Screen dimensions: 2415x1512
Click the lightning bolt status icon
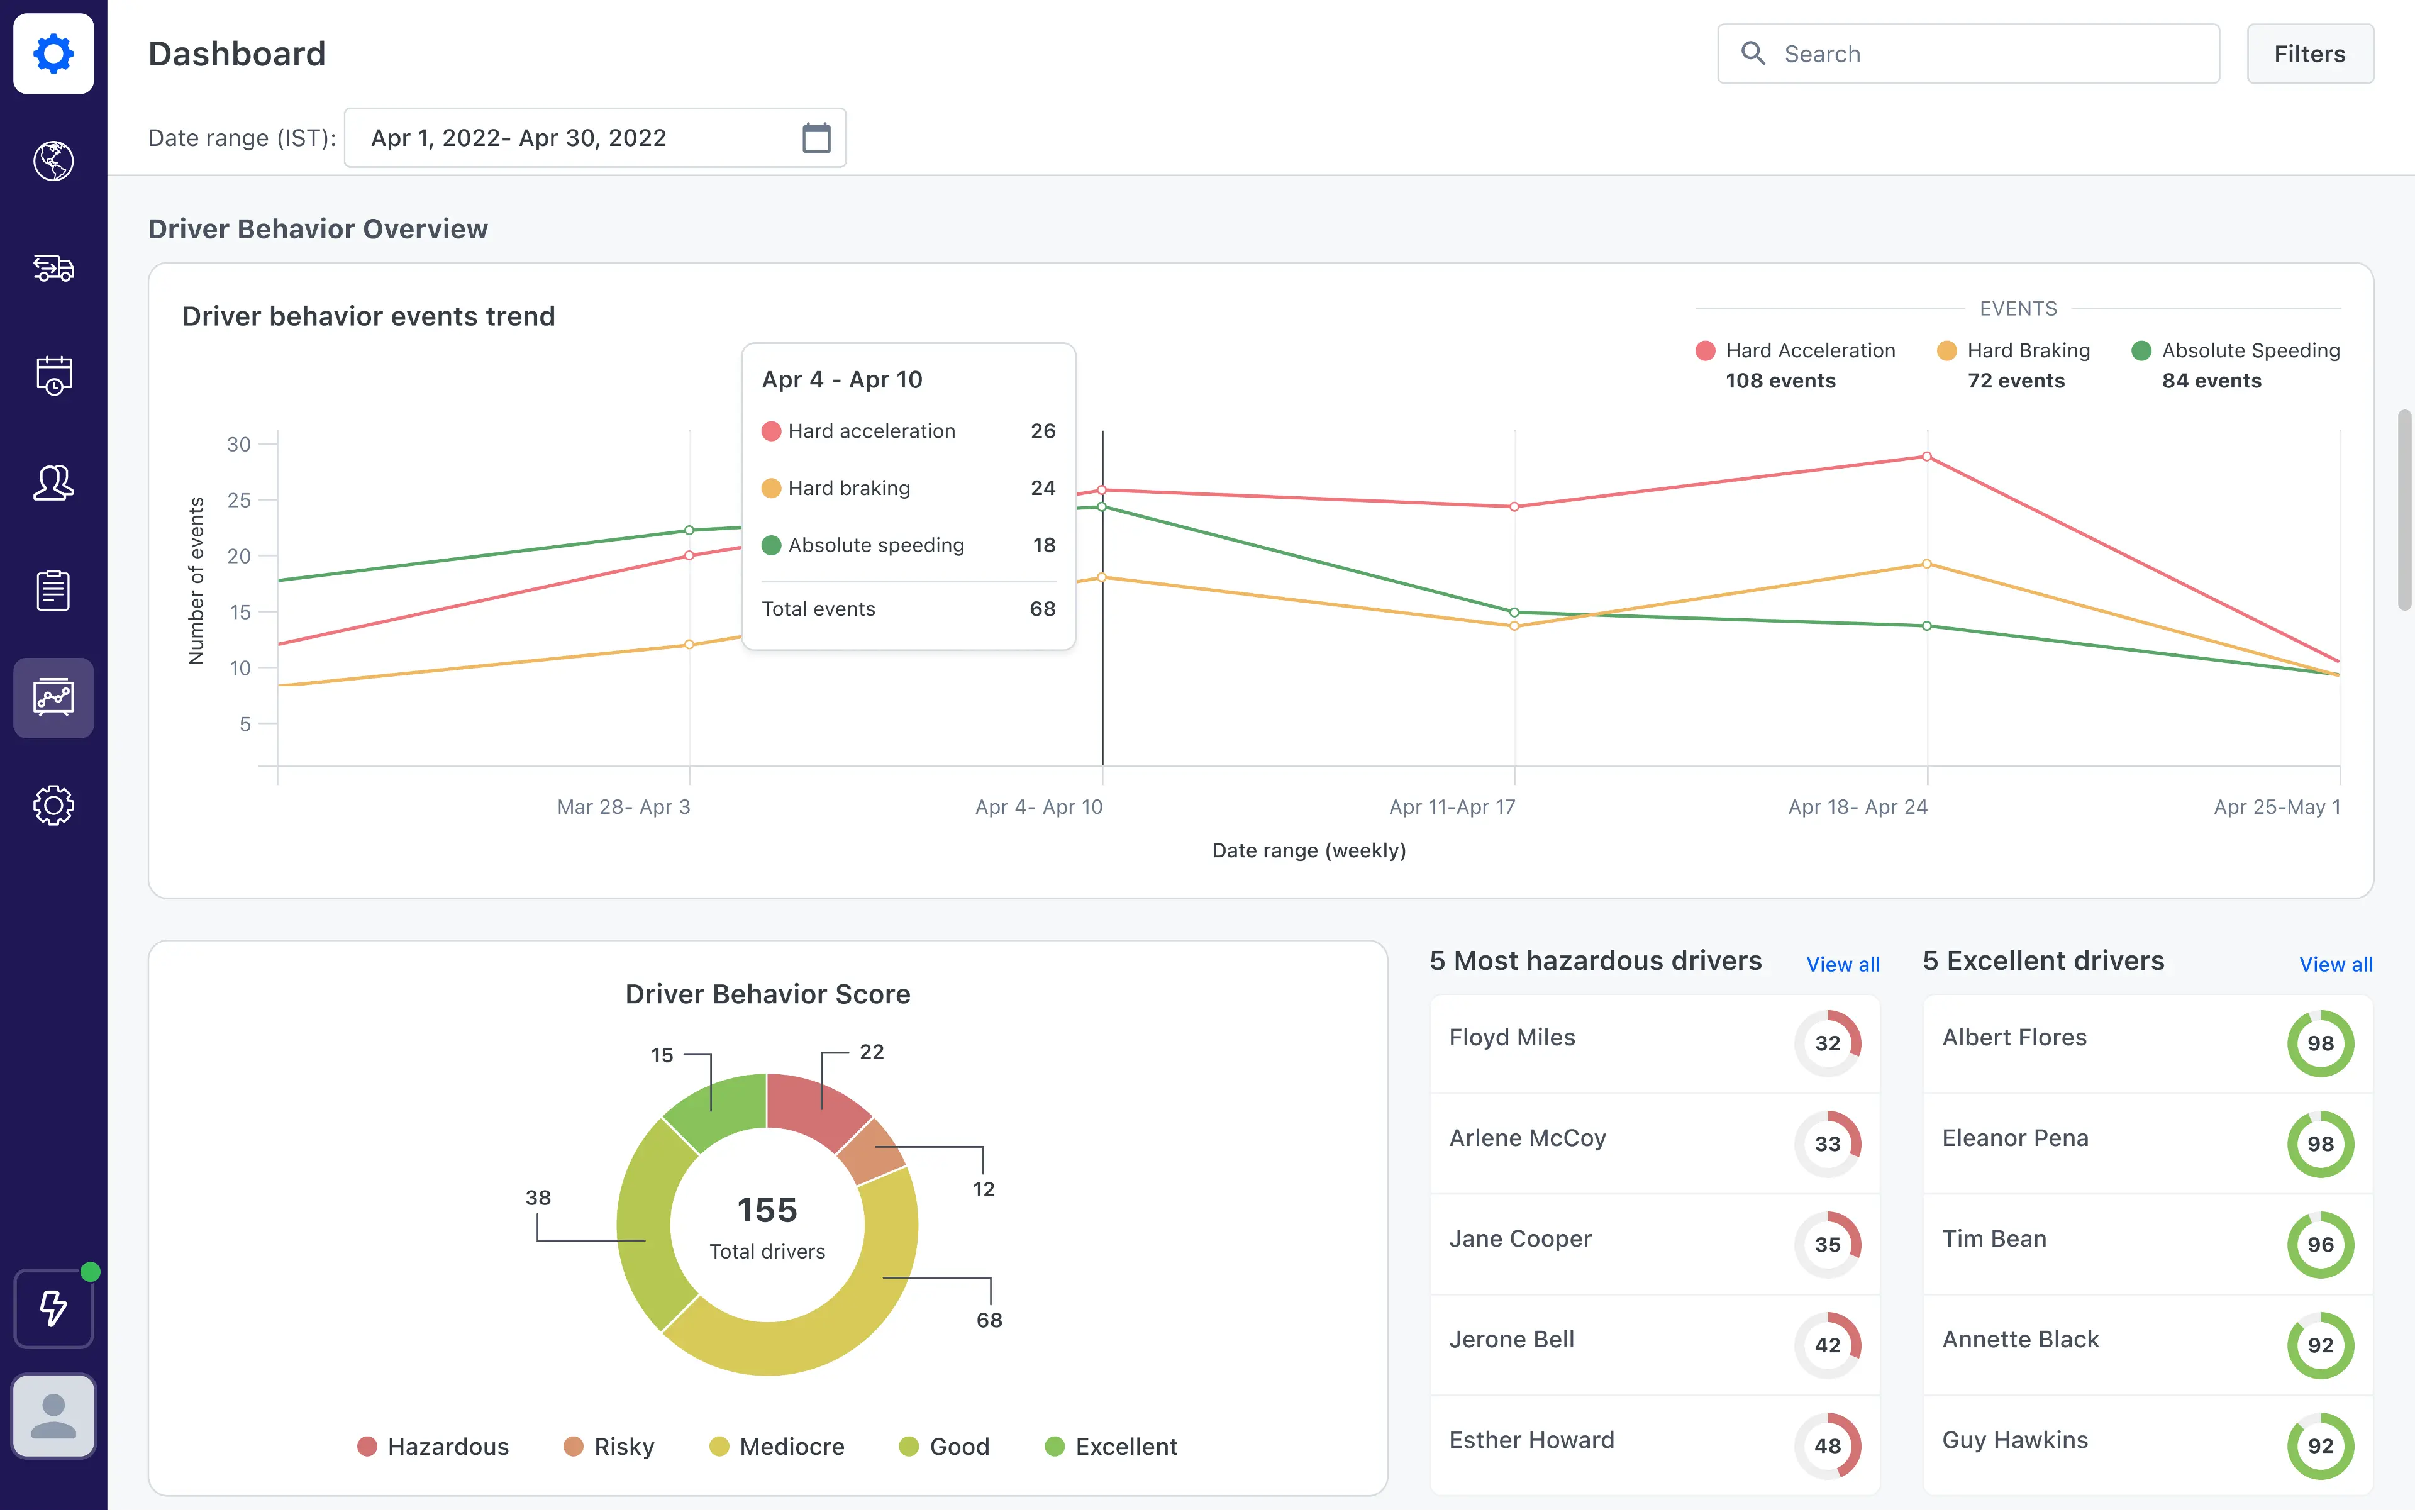[x=53, y=1308]
